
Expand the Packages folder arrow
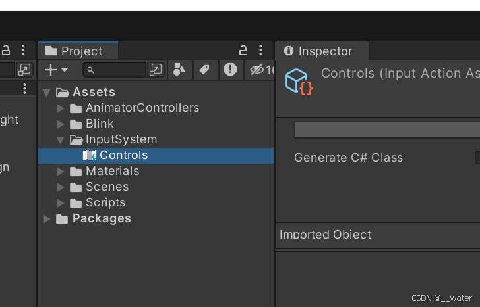click(x=47, y=218)
